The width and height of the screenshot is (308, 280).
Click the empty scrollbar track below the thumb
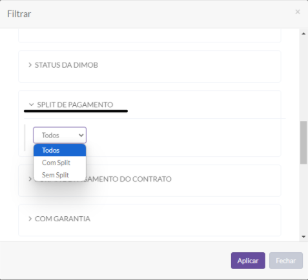coord(303,199)
